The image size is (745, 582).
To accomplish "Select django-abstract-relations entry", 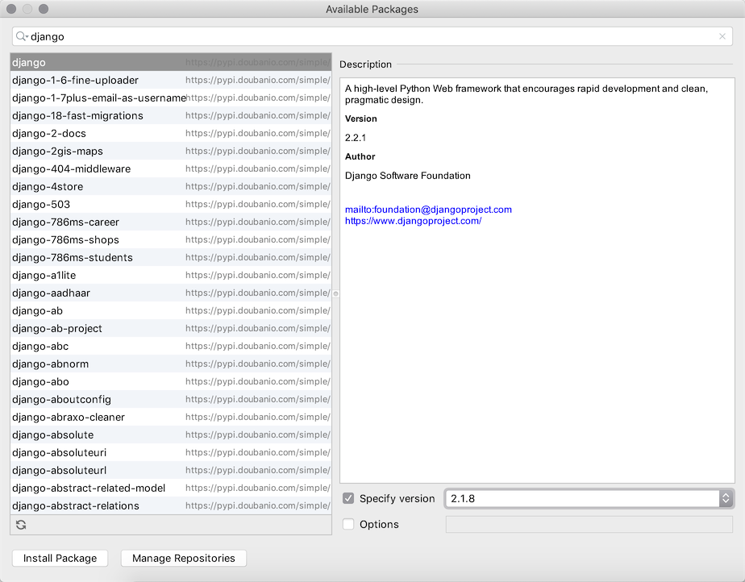I will click(x=76, y=505).
